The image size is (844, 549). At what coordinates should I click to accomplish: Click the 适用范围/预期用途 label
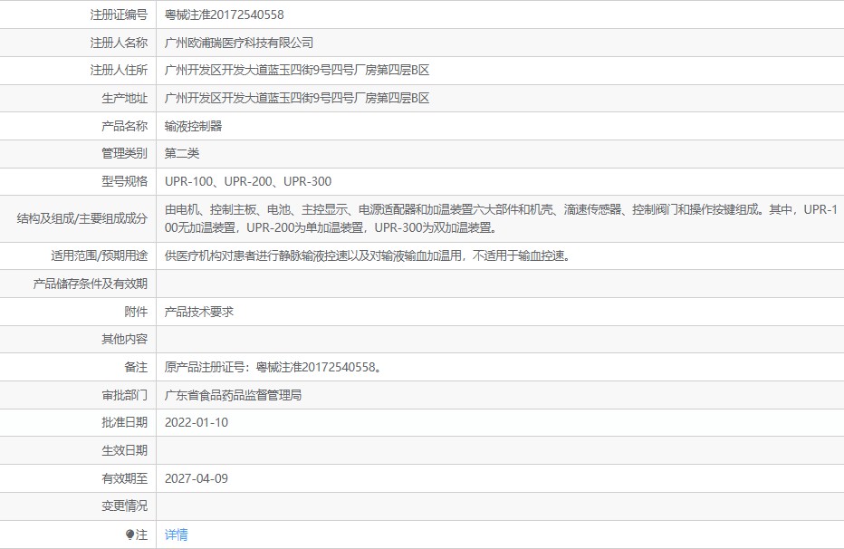point(100,255)
